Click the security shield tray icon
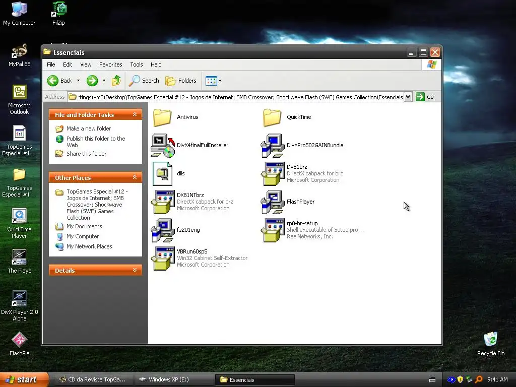Image resolution: width=516 pixels, height=387 pixels. pyautogui.click(x=460, y=380)
